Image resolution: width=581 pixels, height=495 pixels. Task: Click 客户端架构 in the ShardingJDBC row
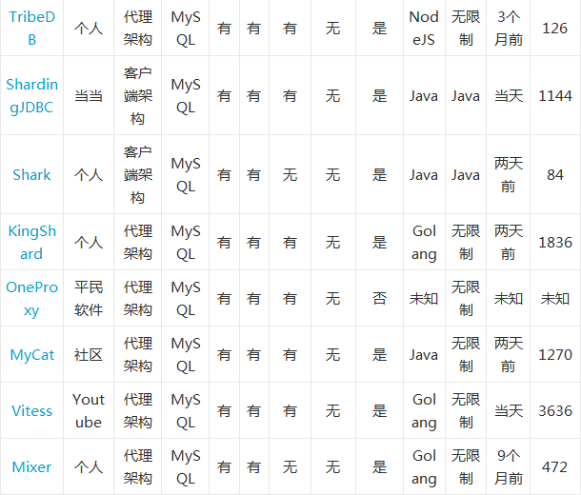tap(137, 96)
